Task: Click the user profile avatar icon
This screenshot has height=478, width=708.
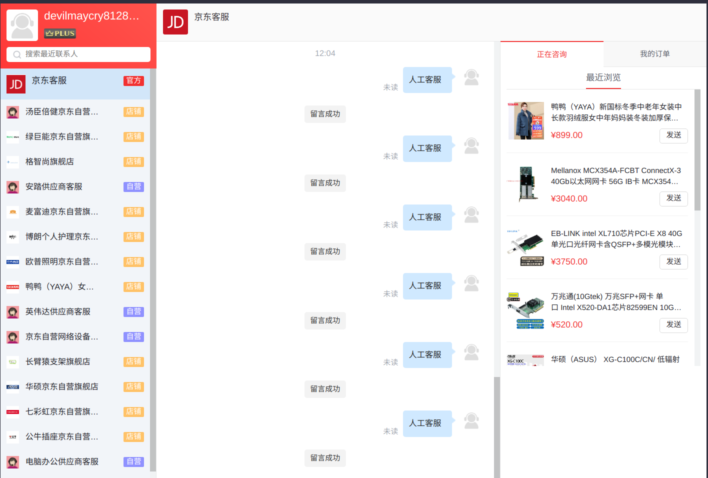Action: click(22, 25)
